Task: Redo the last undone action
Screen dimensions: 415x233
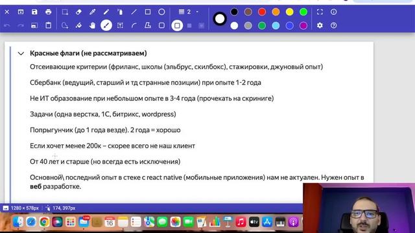Action: 21,26
